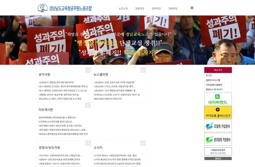Open post '[경상남도광역정신건강복지센터]중독예방을 위한 인식'
The image size is (255, 167).
[63, 134]
